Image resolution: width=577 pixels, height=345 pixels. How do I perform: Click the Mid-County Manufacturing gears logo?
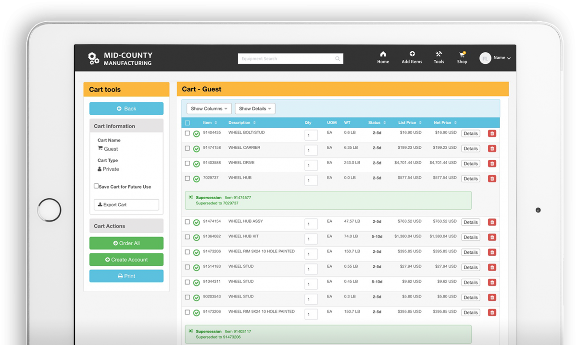coord(93,58)
